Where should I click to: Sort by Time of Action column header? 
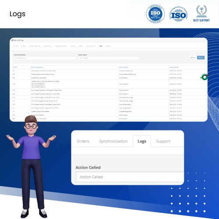point(174,67)
